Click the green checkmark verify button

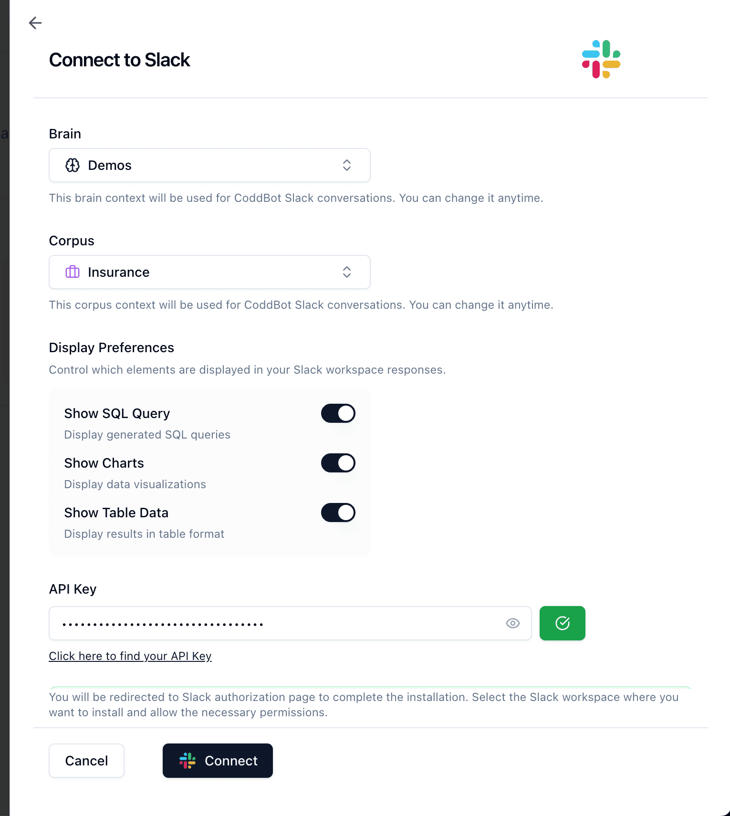(562, 623)
